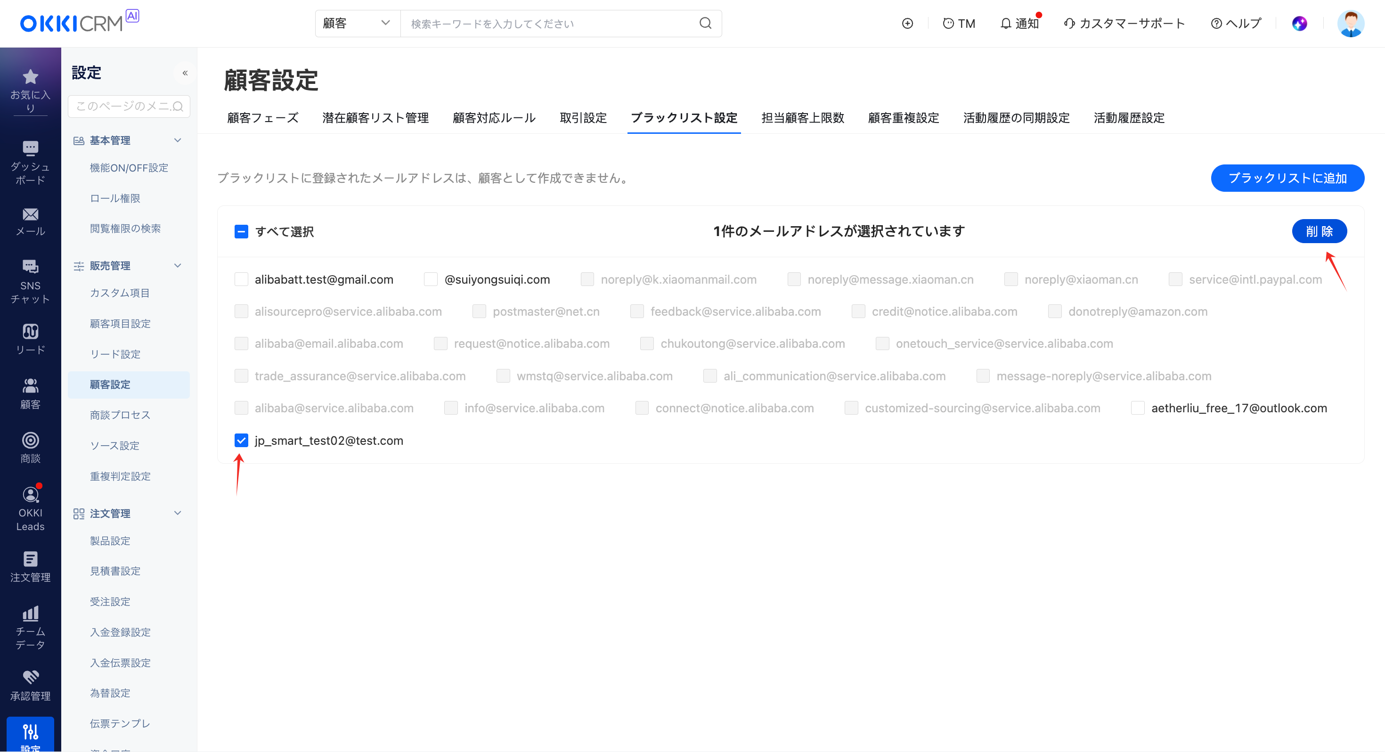The width and height of the screenshot is (1385, 752).
Task: Open 閲覧権限の検索 in the sidebar
Action: click(125, 229)
